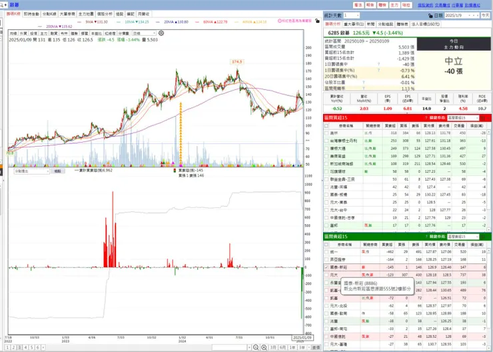Click the 今天 button
Screen dimensions: 493x352
[x=484, y=15]
